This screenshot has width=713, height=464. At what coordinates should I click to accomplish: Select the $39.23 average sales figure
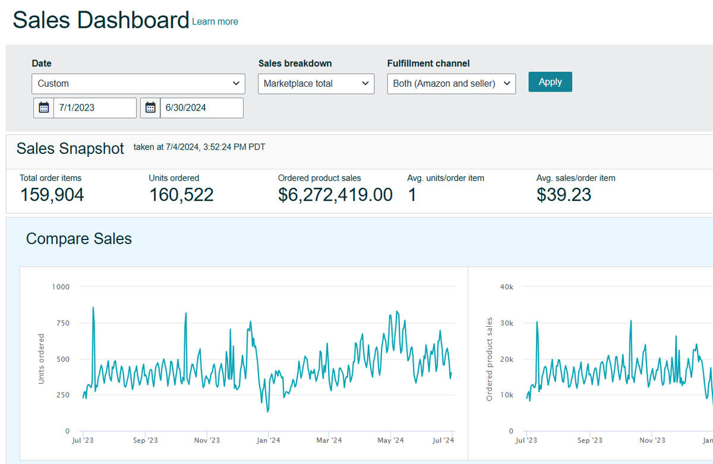pos(564,195)
